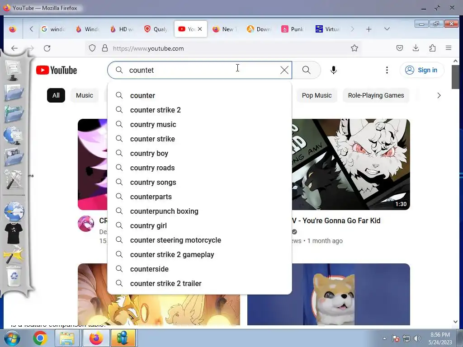
Task: Open the Firefox View pinned icon
Action: tap(12, 29)
